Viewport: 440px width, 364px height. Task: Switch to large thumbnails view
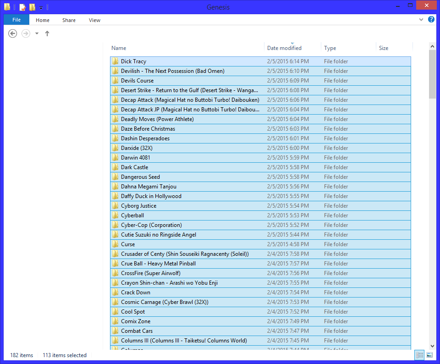click(x=429, y=355)
